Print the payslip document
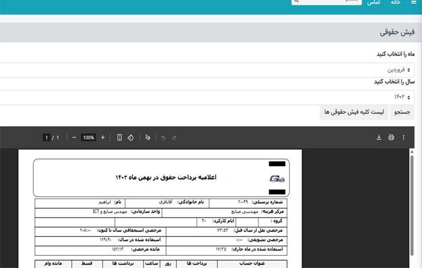Image resolution: width=422 pixels, height=268 pixels. click(391, 138)
